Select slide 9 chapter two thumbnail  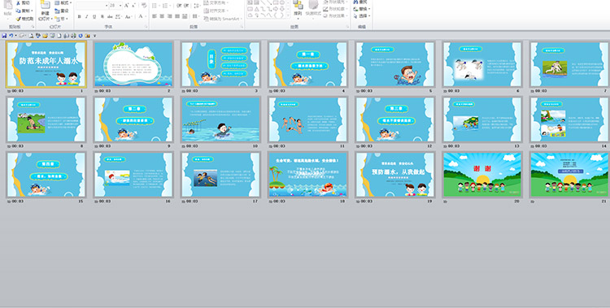[133, 119]
